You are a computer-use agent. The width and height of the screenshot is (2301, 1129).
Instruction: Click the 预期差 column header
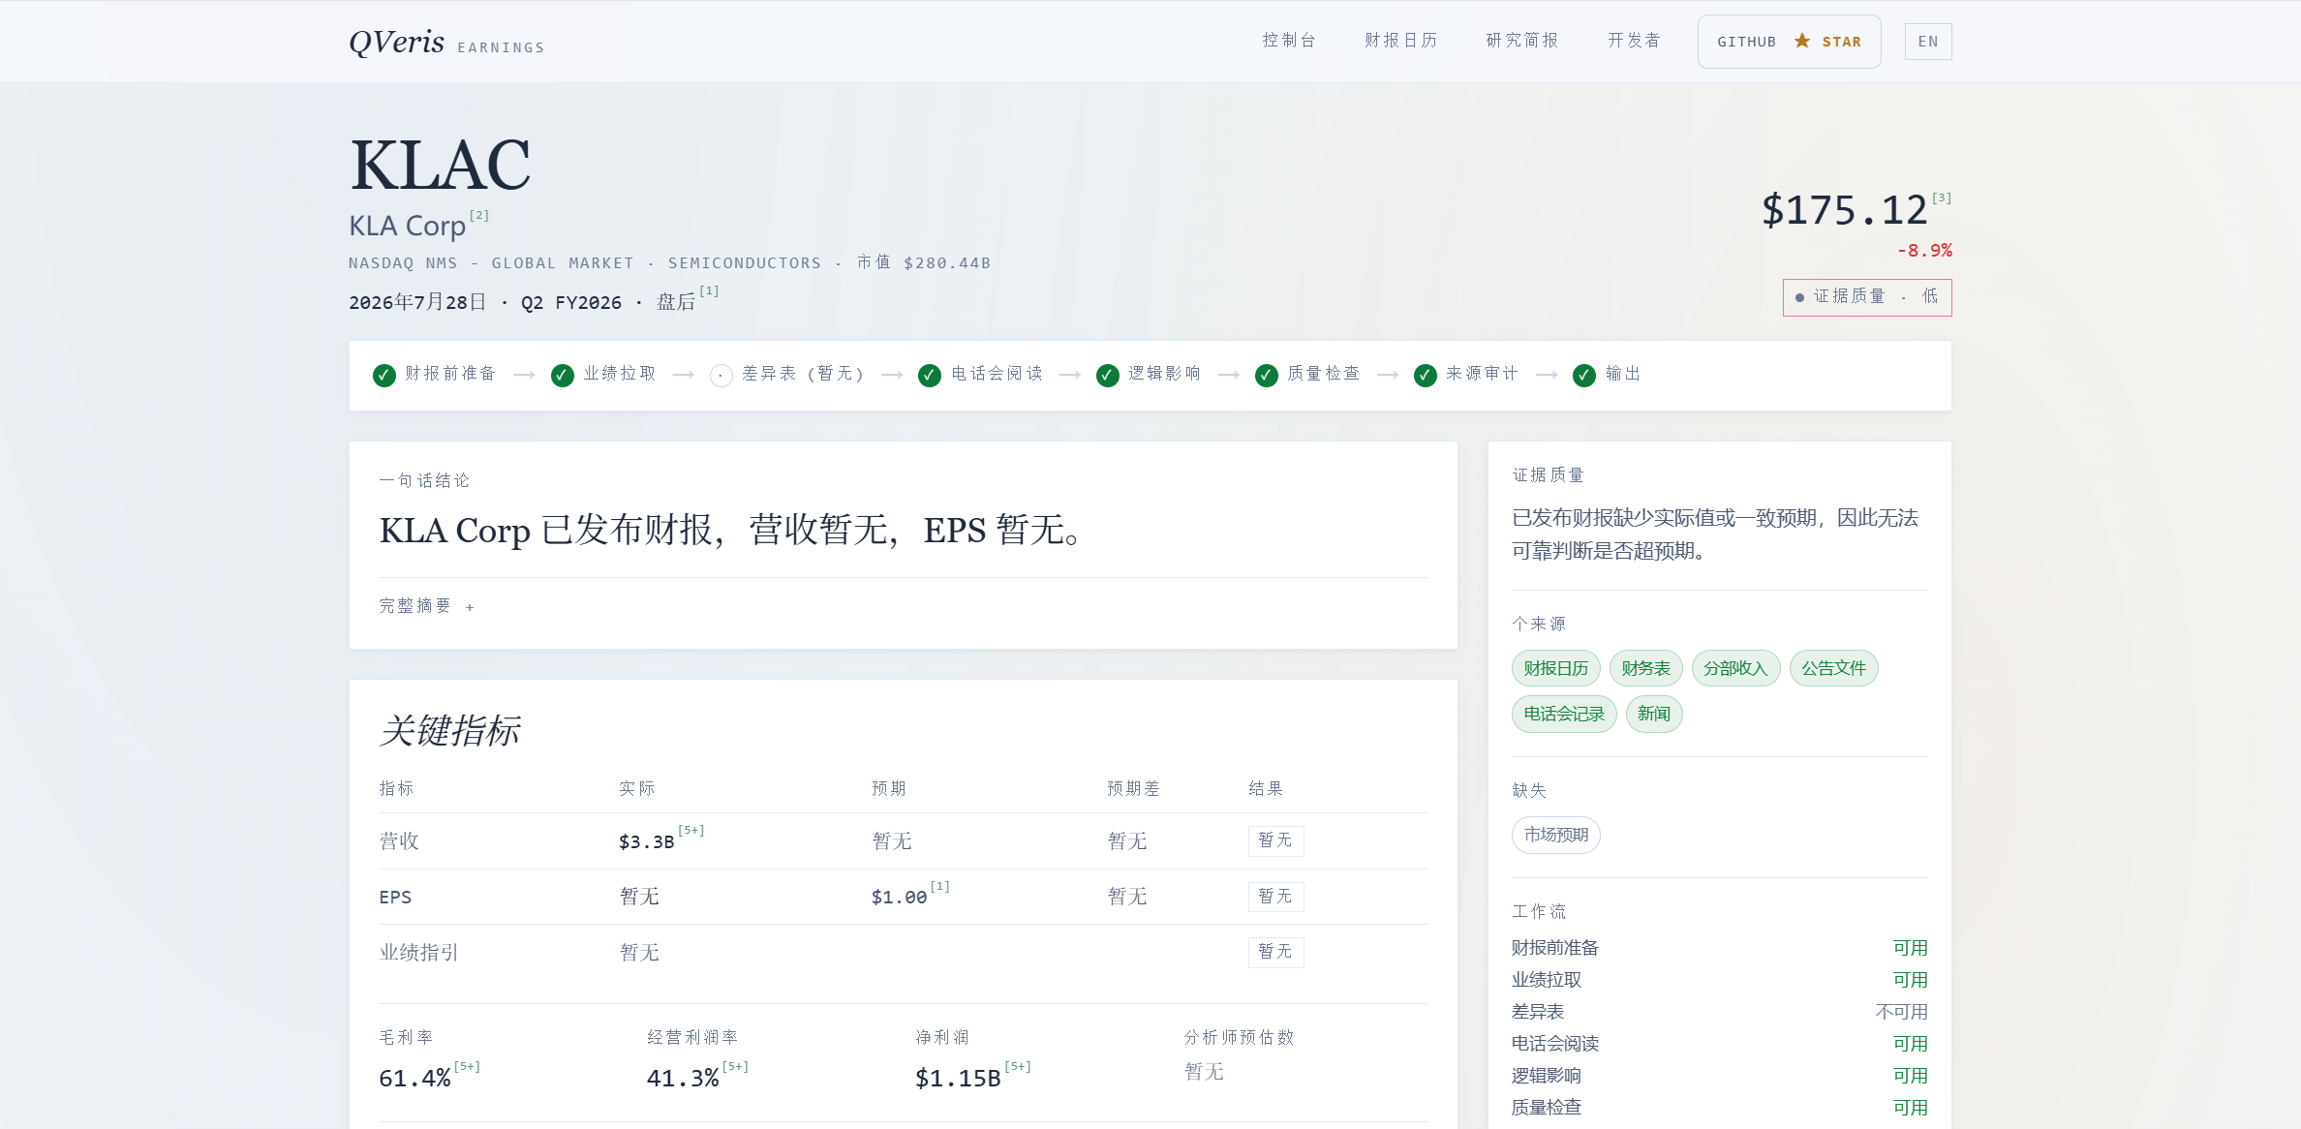1134,789
